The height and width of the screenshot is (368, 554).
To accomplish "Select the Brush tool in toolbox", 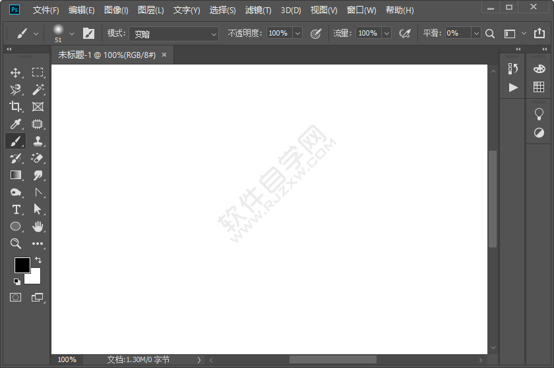I will (15, 141).
